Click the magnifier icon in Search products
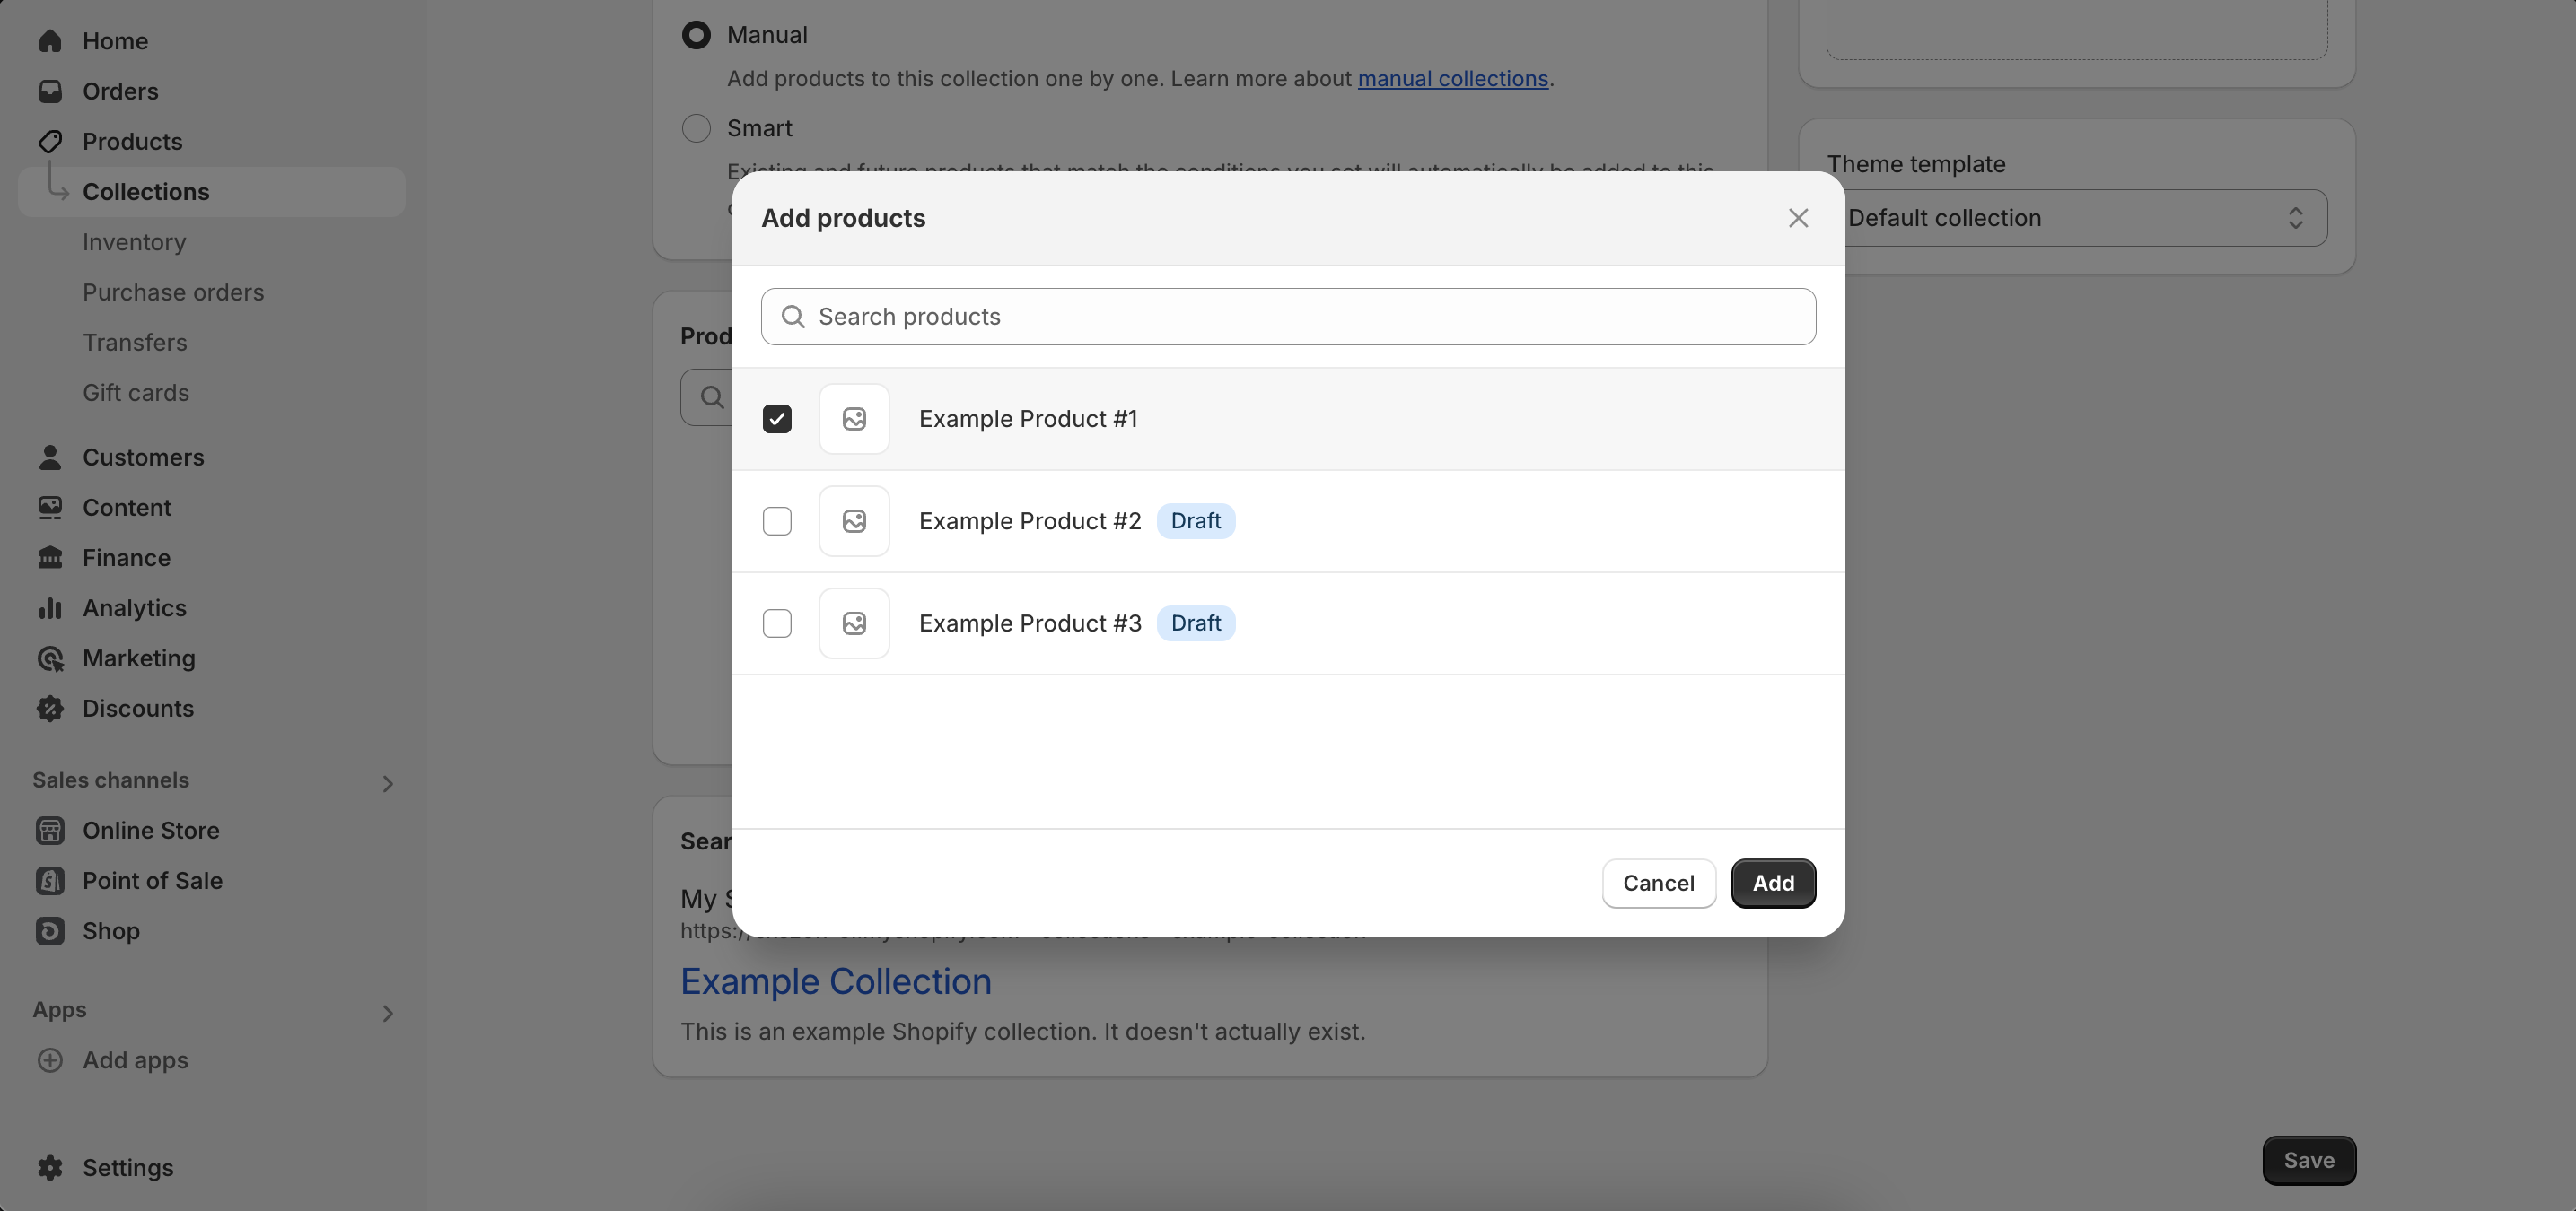 (x=793, y=317)
